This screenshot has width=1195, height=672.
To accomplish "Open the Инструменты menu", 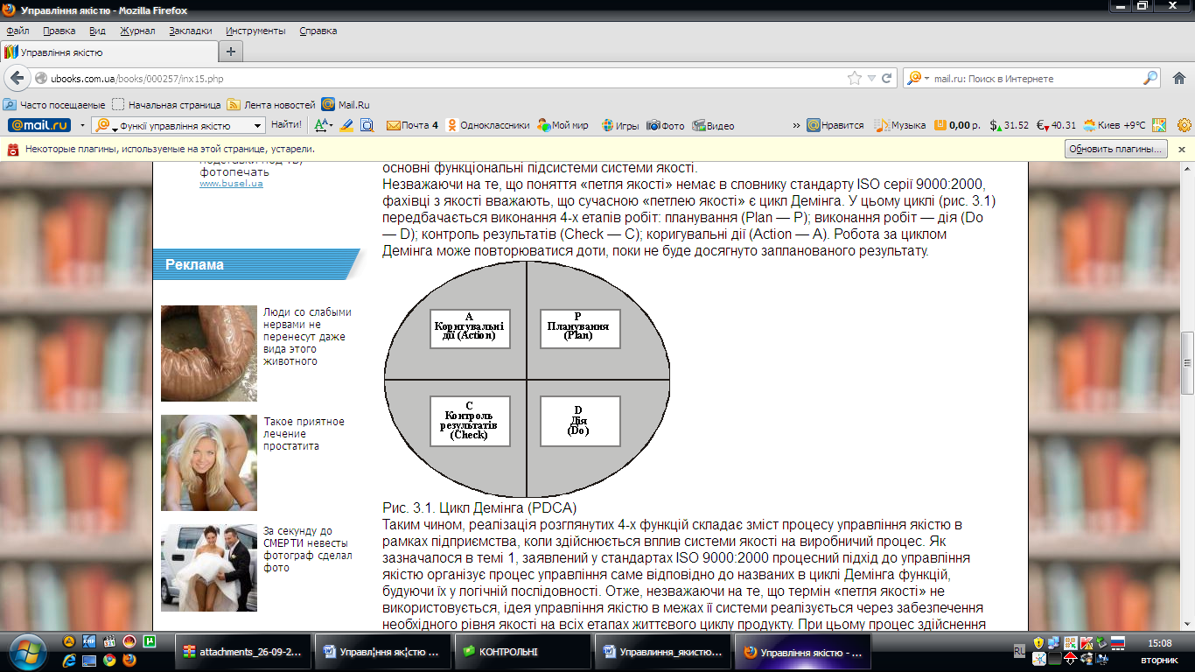I will tap(255, 31).
